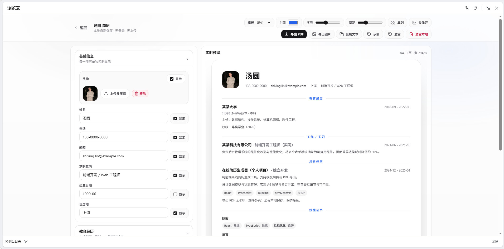
Task: Expand the 教育经历 section chevron
Action: click(x=187, y=233)
